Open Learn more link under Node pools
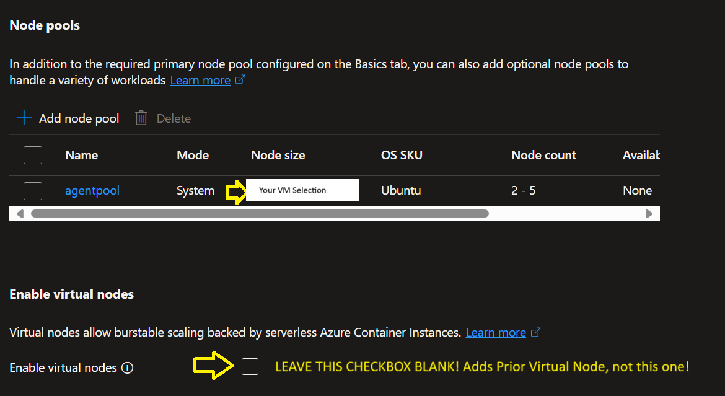 coord(200,80)
